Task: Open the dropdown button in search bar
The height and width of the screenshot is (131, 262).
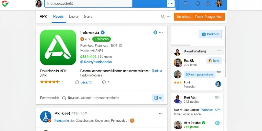Action: click(171, 4)
